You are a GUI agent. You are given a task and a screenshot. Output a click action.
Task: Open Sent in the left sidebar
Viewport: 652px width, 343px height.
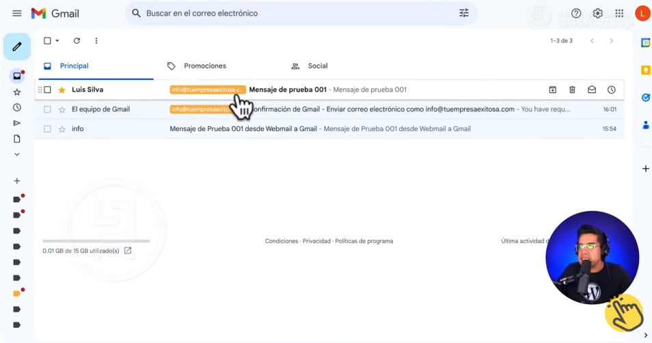pyautogui.click(x=17, y=123)
